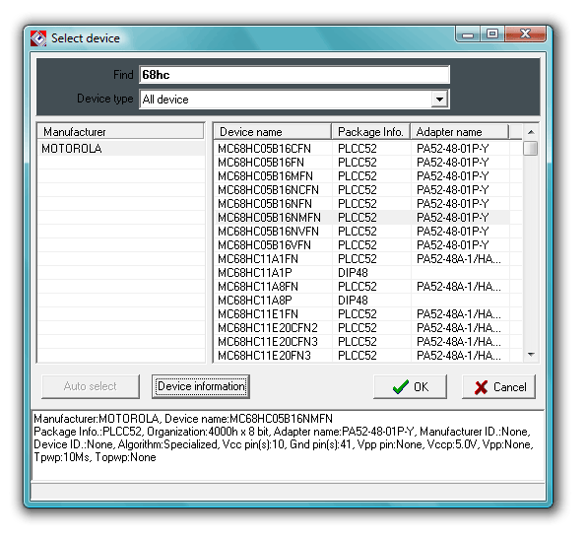
Task: Click the red X icon on Cancel
Action: pos(481,387)
